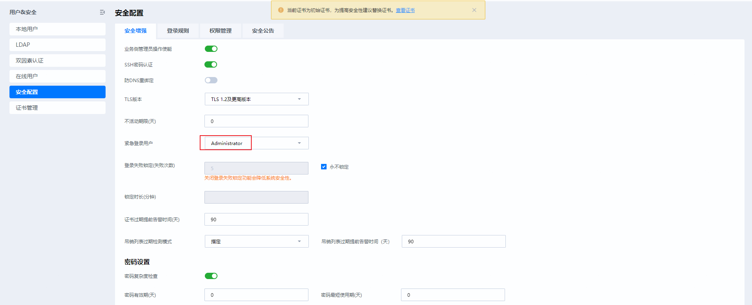This screenshot has width=752, height=305.
Task: Toggle 业务侧管理员操作使能 switch
Action: pyautogui.click(x=211, y=49)
